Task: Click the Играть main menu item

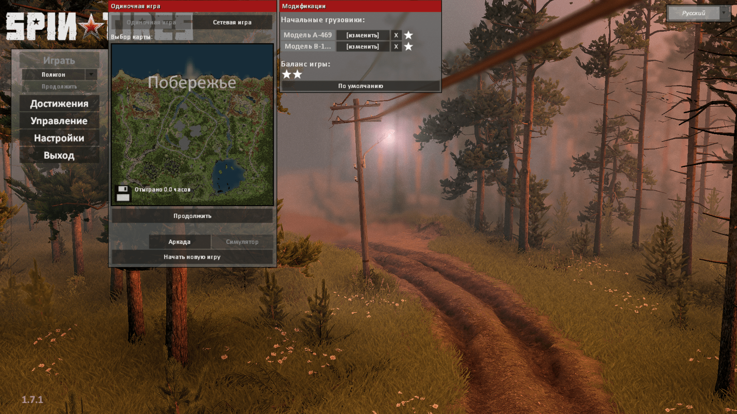Action: pos(59,60)
